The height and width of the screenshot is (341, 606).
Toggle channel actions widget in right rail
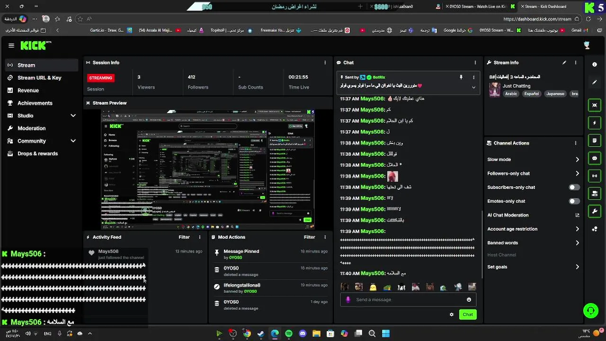[595, 193]
